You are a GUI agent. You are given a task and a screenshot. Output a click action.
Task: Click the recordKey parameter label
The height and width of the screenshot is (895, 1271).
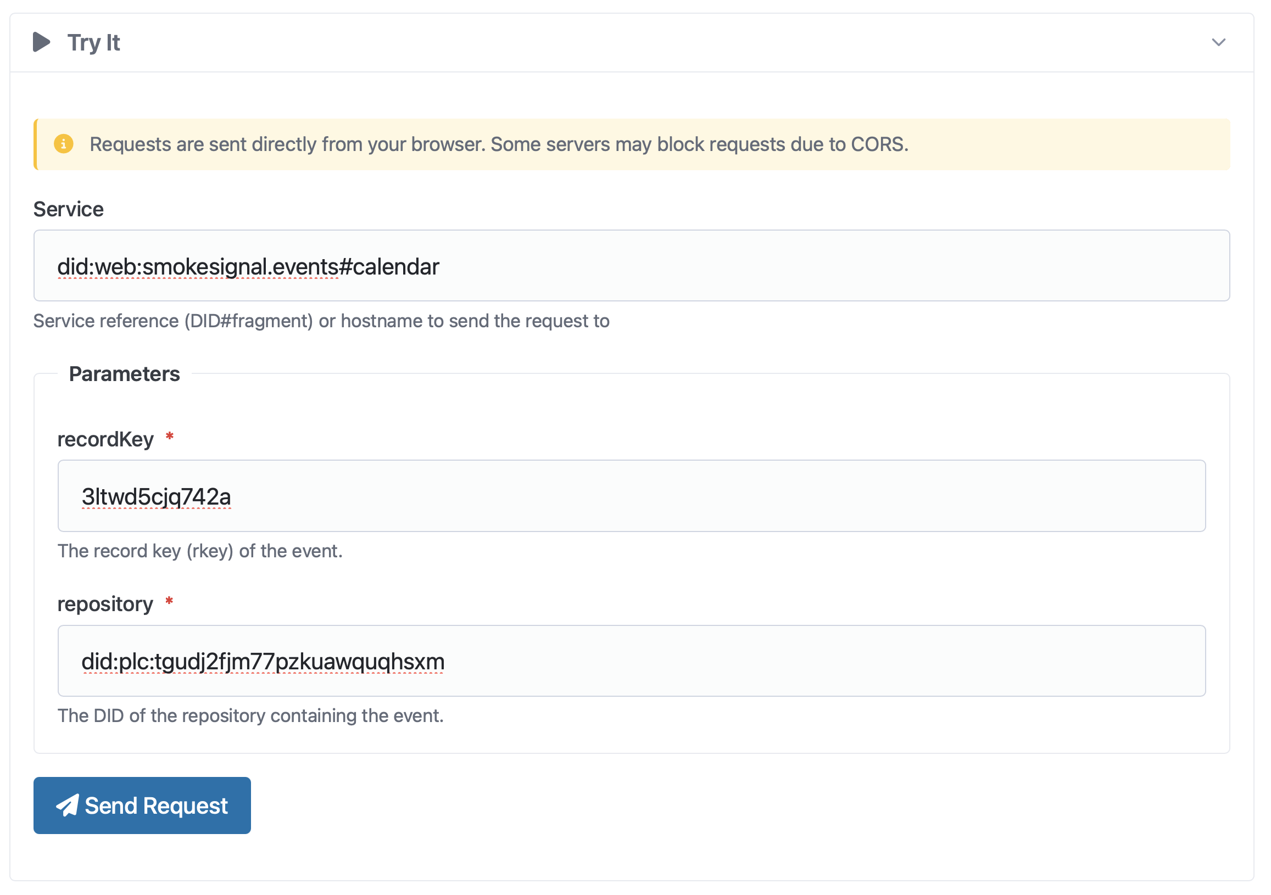click(105, 439)
